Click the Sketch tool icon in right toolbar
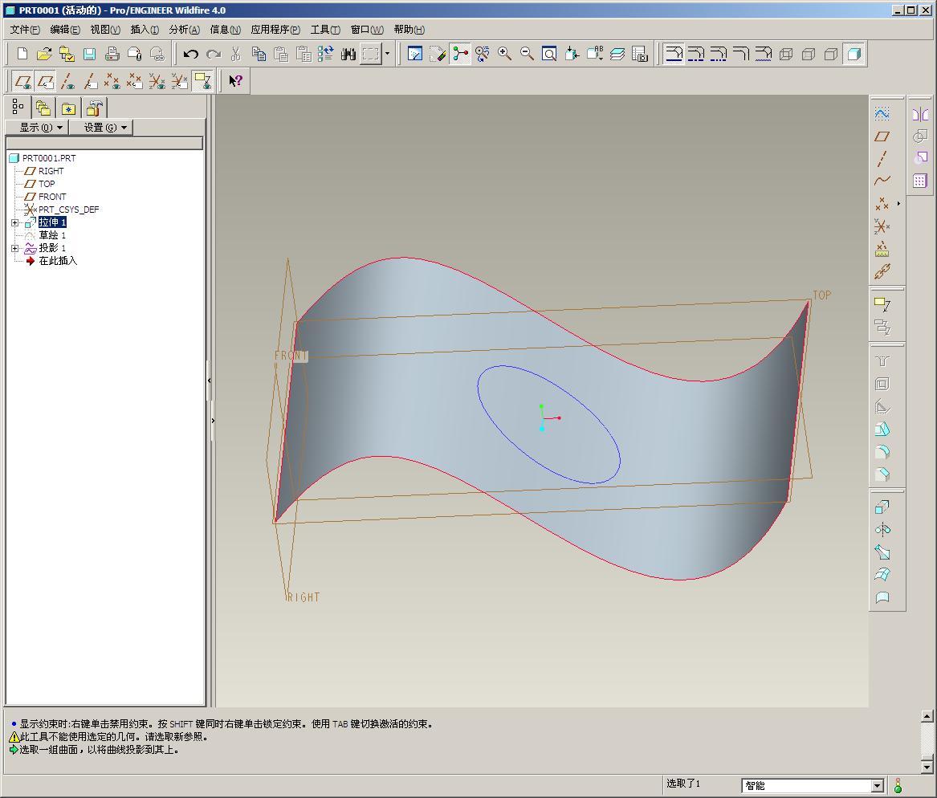Image resolution: width=937 pixels, height=798 pixels. [882, 113]
